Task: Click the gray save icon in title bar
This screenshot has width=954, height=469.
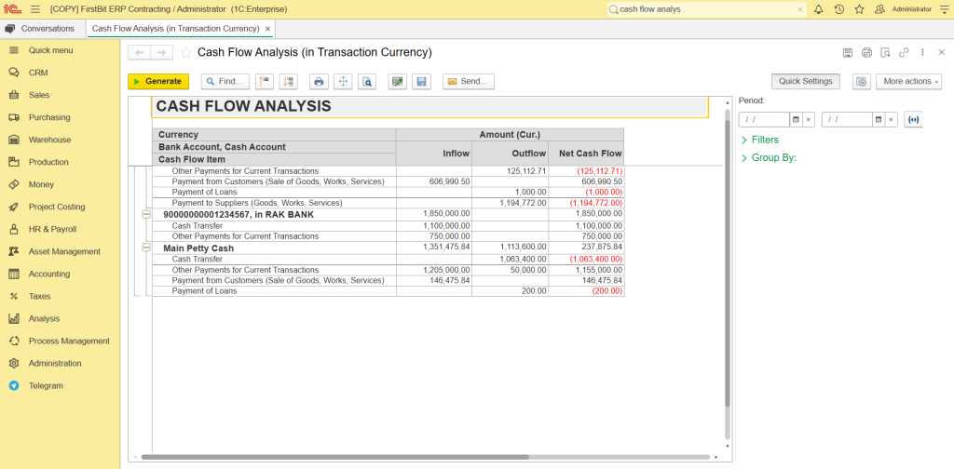Action: pos(848,53)
